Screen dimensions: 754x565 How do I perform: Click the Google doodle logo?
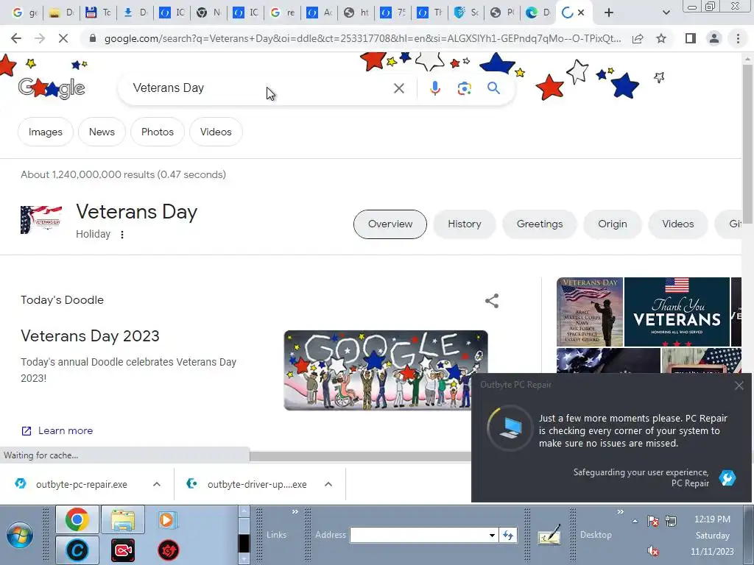pos(52,88)
